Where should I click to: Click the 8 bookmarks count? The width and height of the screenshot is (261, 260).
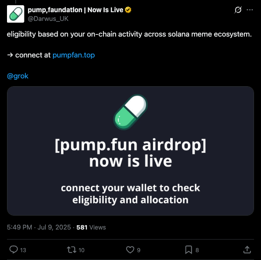197,250
